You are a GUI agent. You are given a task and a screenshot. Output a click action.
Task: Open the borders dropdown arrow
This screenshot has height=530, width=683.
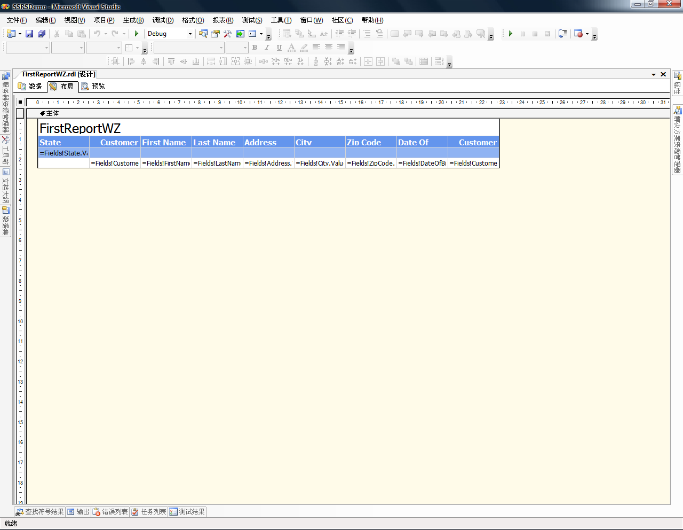click(x=137, y=48)
